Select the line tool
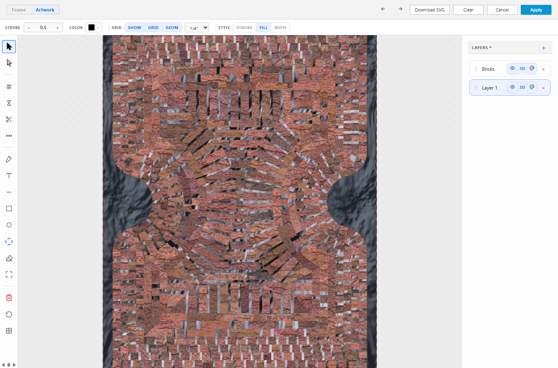The image size is (558, 368). [9, 192]
